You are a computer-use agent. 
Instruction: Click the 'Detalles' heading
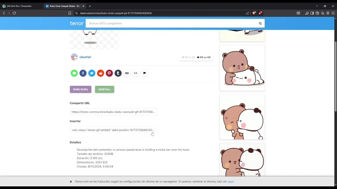pos(75,142)
